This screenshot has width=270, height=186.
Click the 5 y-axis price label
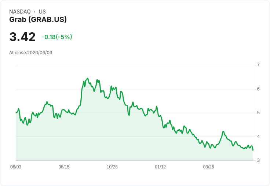(x=258, y=113)
